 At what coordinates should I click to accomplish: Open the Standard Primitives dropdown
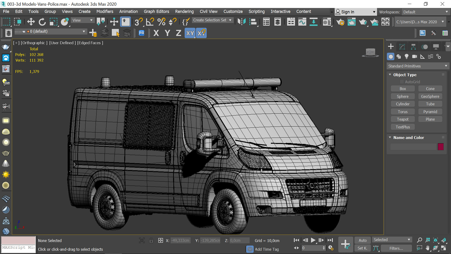point(417,66)
